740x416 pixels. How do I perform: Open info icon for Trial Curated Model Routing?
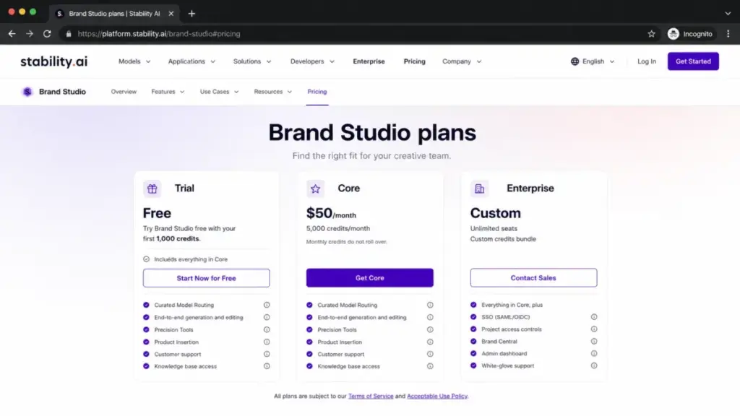(x=267, y=305)
